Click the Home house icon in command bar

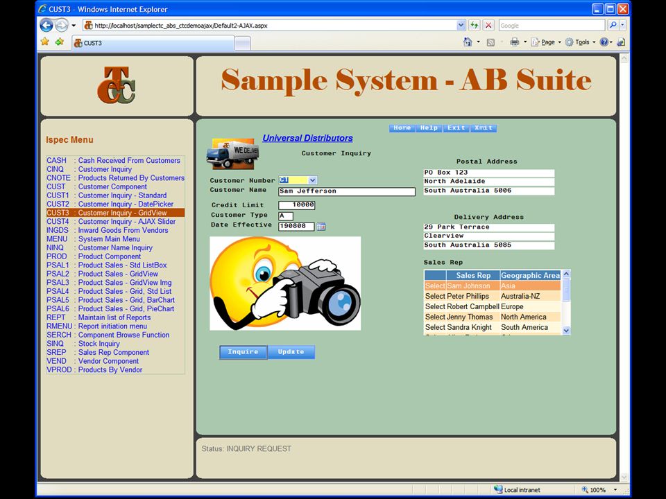[x=468, y=42]
